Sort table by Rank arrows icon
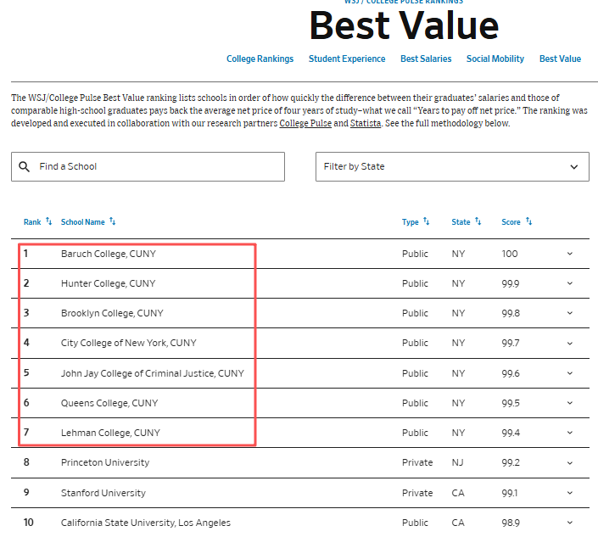 49,221
